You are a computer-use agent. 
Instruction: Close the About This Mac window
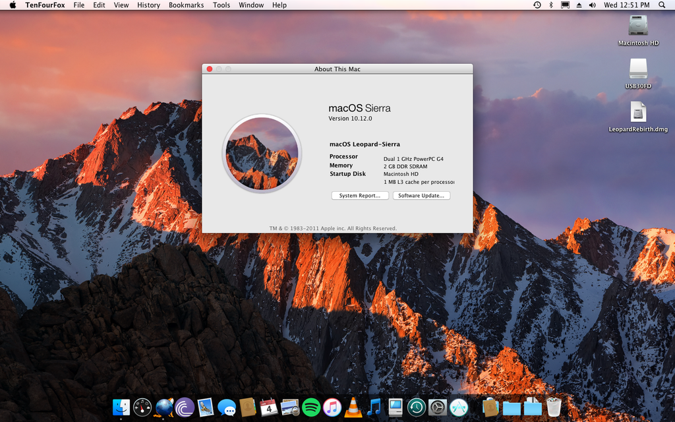point(210,69)
